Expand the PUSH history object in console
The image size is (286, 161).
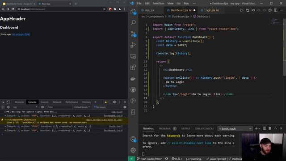pos(5,126)
